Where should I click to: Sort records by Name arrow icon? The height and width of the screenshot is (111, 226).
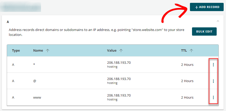[x=47, y=51]
